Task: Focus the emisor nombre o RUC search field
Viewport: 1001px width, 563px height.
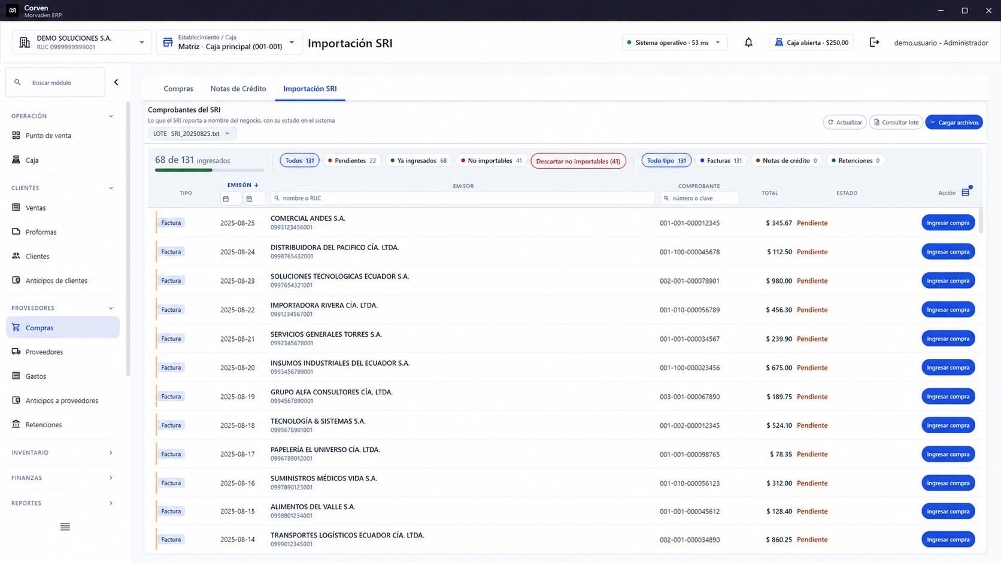Action: [462, 198]
